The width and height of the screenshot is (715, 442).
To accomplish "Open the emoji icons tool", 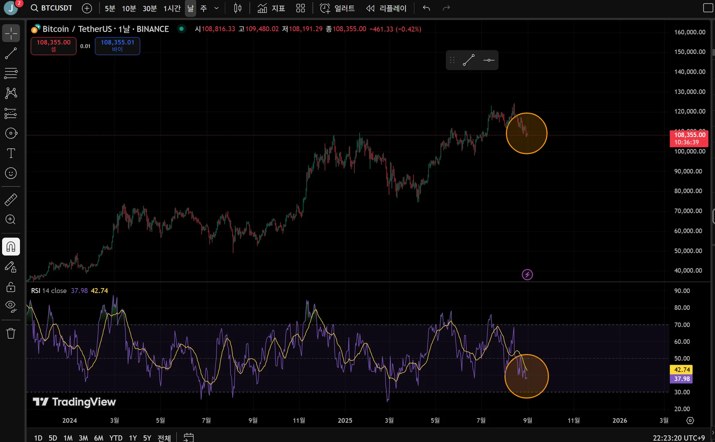I will tap(11, 174).
